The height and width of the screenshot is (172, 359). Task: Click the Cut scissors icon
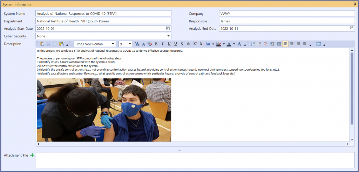click(x=48, y=44)
